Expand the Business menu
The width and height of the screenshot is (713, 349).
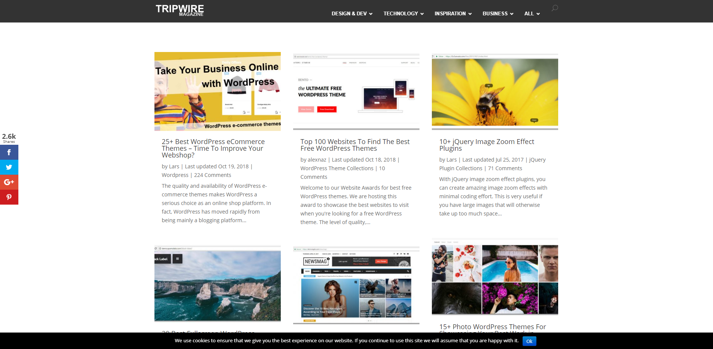(498, 13)
